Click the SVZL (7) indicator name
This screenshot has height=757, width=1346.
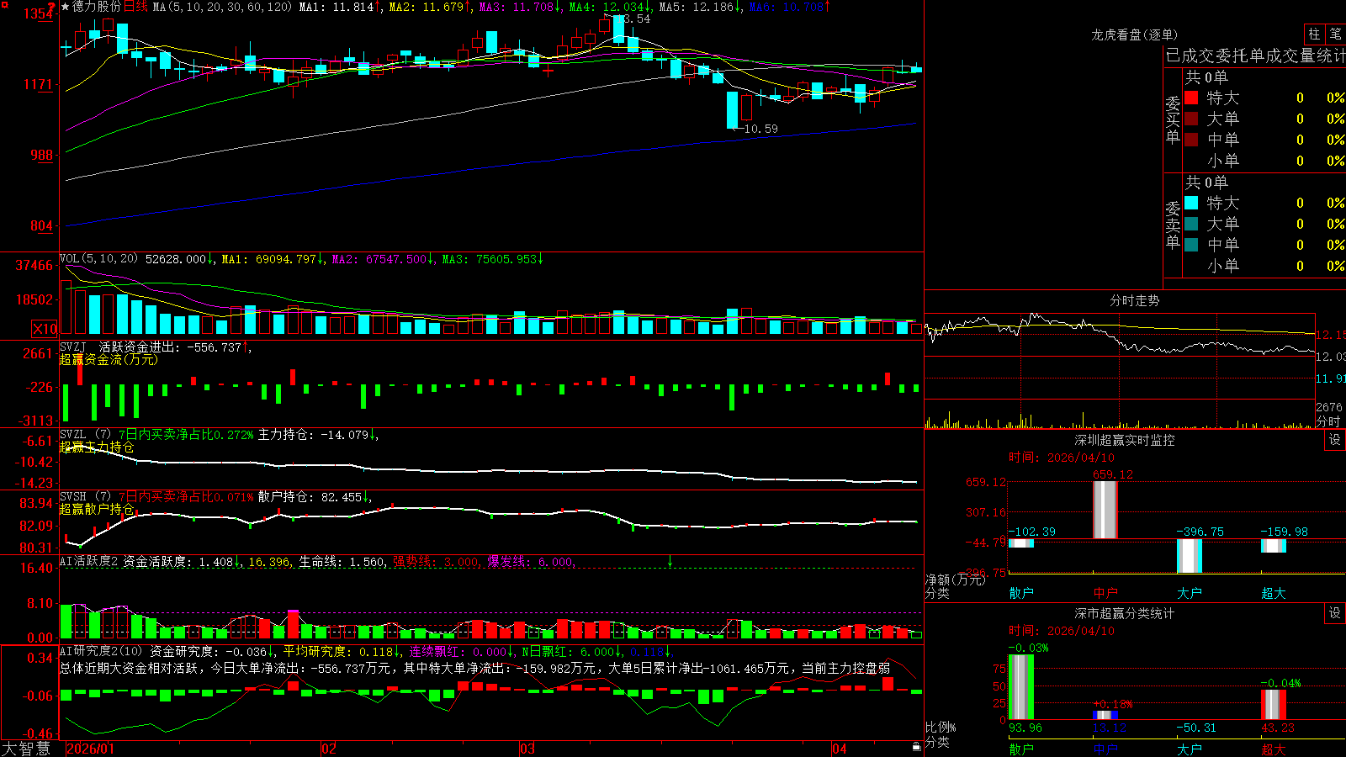[x=85, y=435]
